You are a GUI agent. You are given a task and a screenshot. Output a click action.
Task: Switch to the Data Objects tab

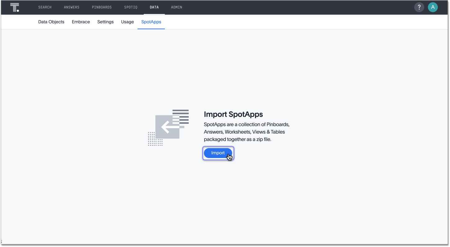(51, 22)
